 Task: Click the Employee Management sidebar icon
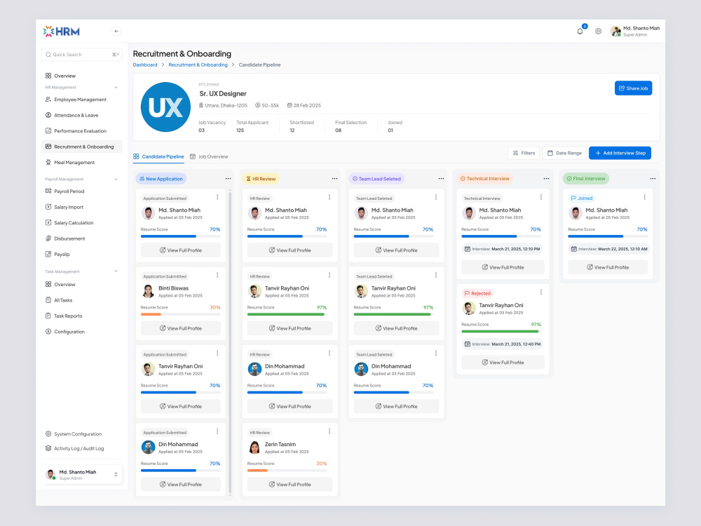coord(48,100)
